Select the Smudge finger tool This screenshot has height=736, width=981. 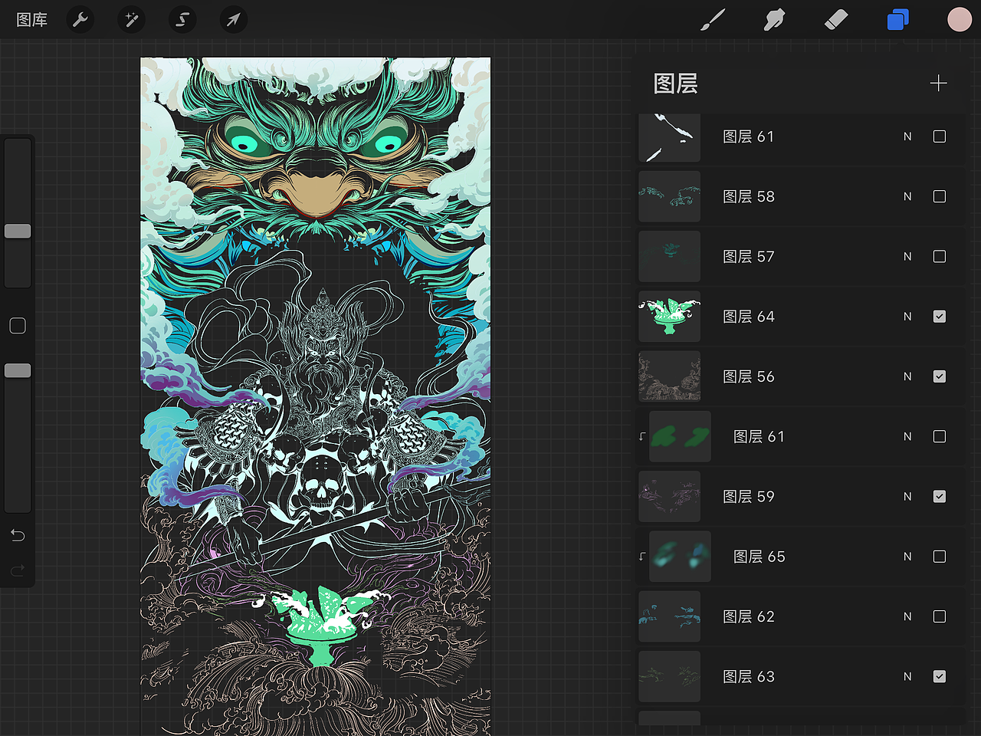774,20
